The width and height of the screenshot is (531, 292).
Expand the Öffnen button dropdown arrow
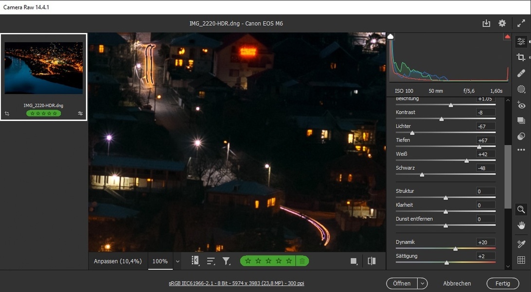[422, 283]
